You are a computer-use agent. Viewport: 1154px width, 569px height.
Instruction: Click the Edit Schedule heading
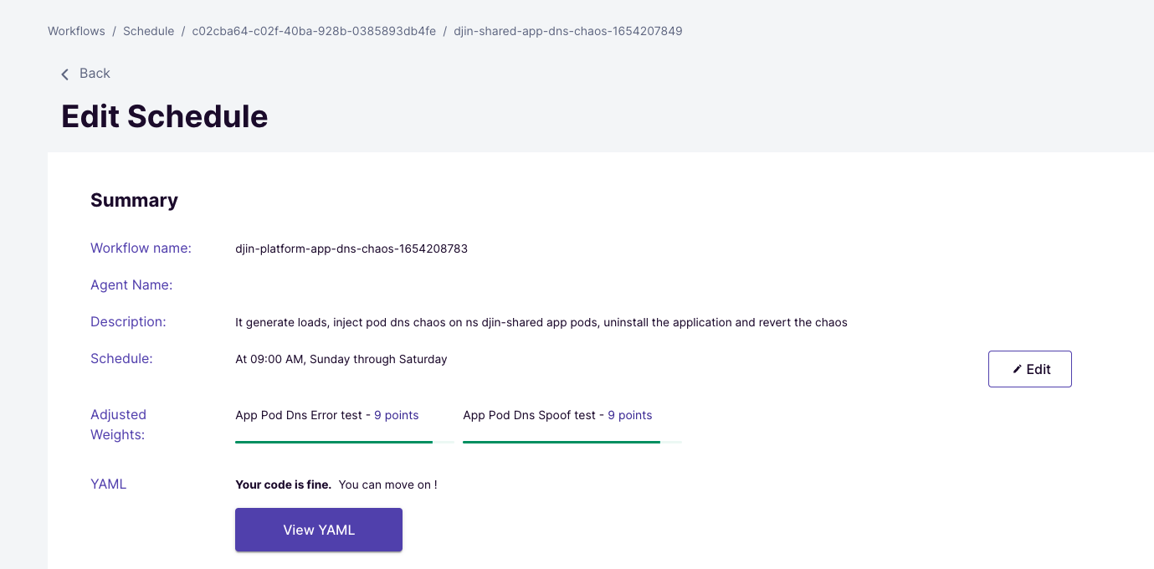[165, 116]
